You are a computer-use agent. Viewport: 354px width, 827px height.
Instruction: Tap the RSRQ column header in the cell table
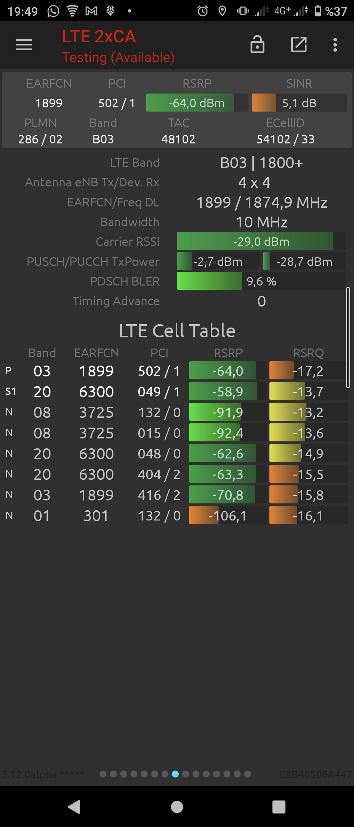308,353
